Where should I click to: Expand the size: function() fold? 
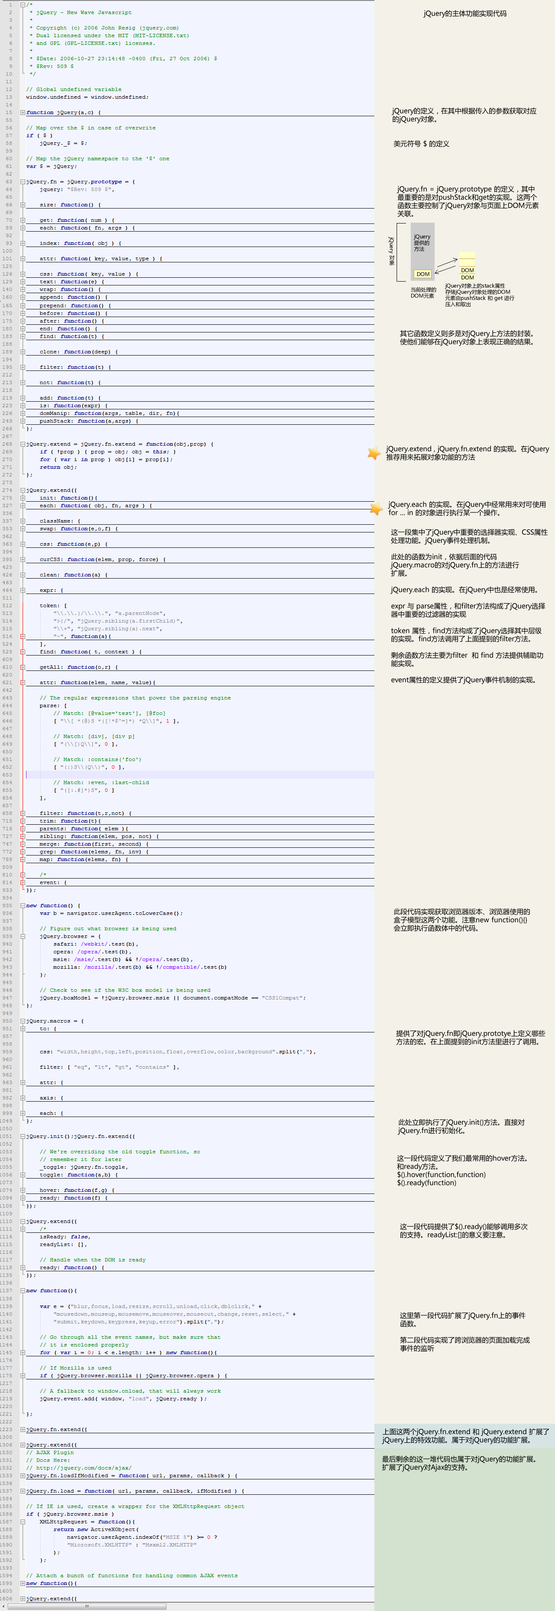point(23,205)
